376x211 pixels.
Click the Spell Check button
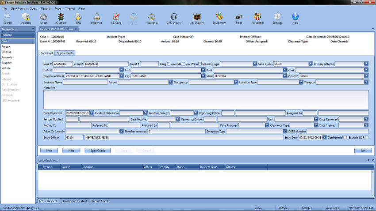pos(98,151)
